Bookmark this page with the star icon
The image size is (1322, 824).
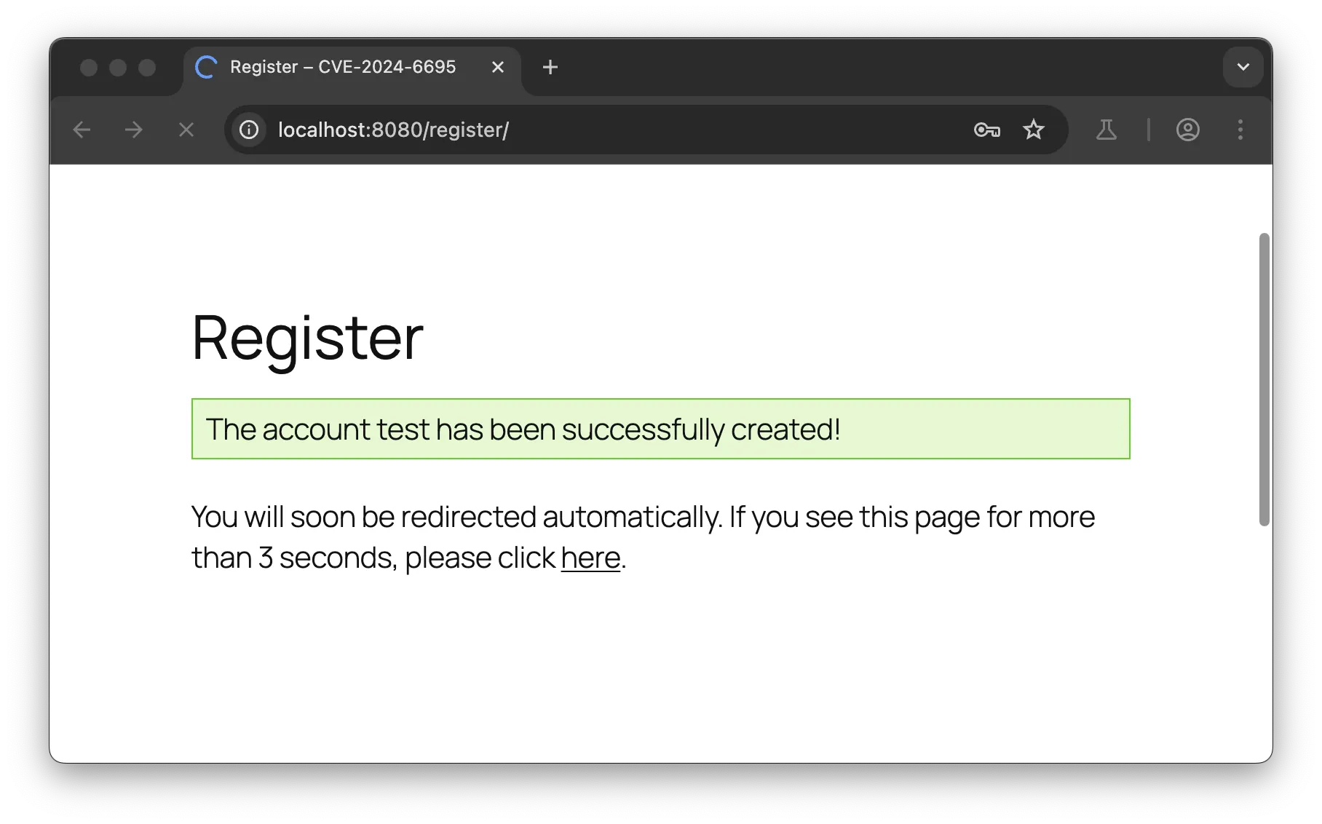1033,130
